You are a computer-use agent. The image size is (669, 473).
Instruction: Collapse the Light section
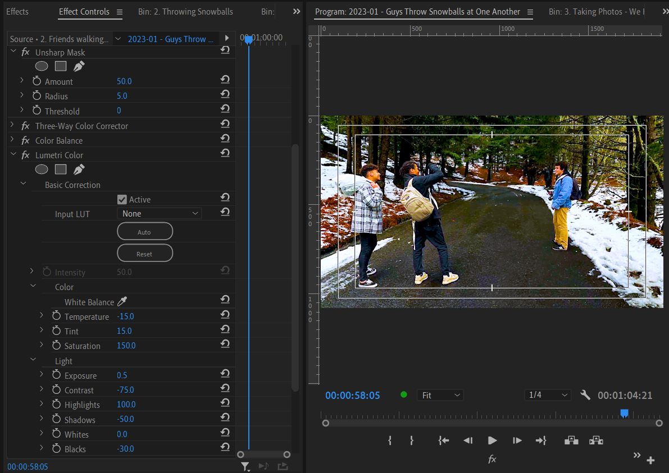point(33,360)
